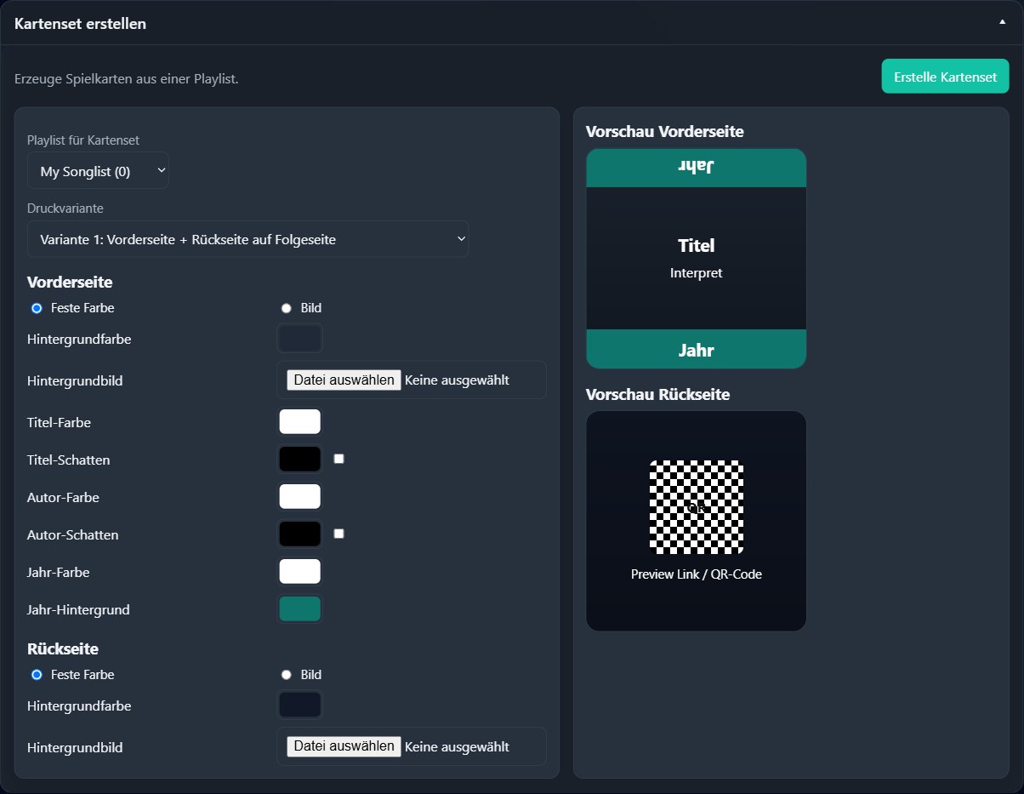The height and width of the screenshot is (794, 1024).
Task: Click the Preview Link / QR-Code caption
Action: coord(697,574)
